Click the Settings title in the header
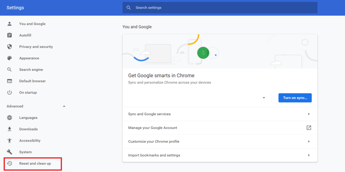Viewport: 345px width, 172px height. point(15,8)
